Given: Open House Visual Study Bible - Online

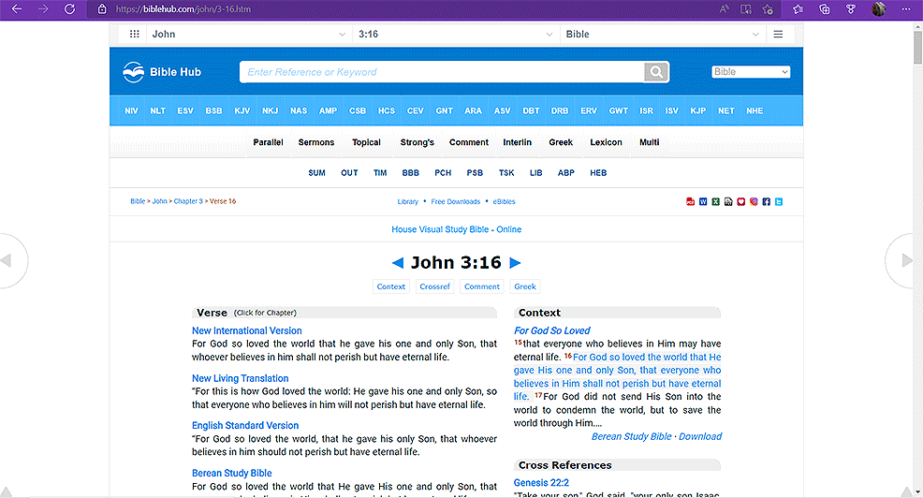Looking at the screenshot, I should tap(456, 229).
